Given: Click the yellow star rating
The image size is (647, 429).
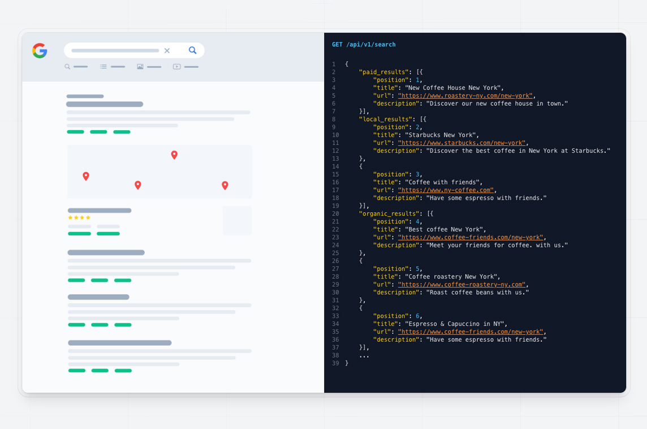Looking at the screenshot, I should [x=79, y=217].
